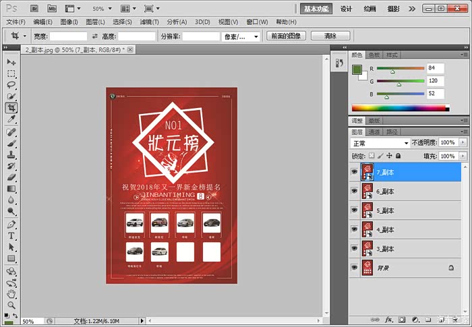Select the Eyedropper tool
Image resolution: width=472 pixels, height=327 pixels.
click(11, 119)
